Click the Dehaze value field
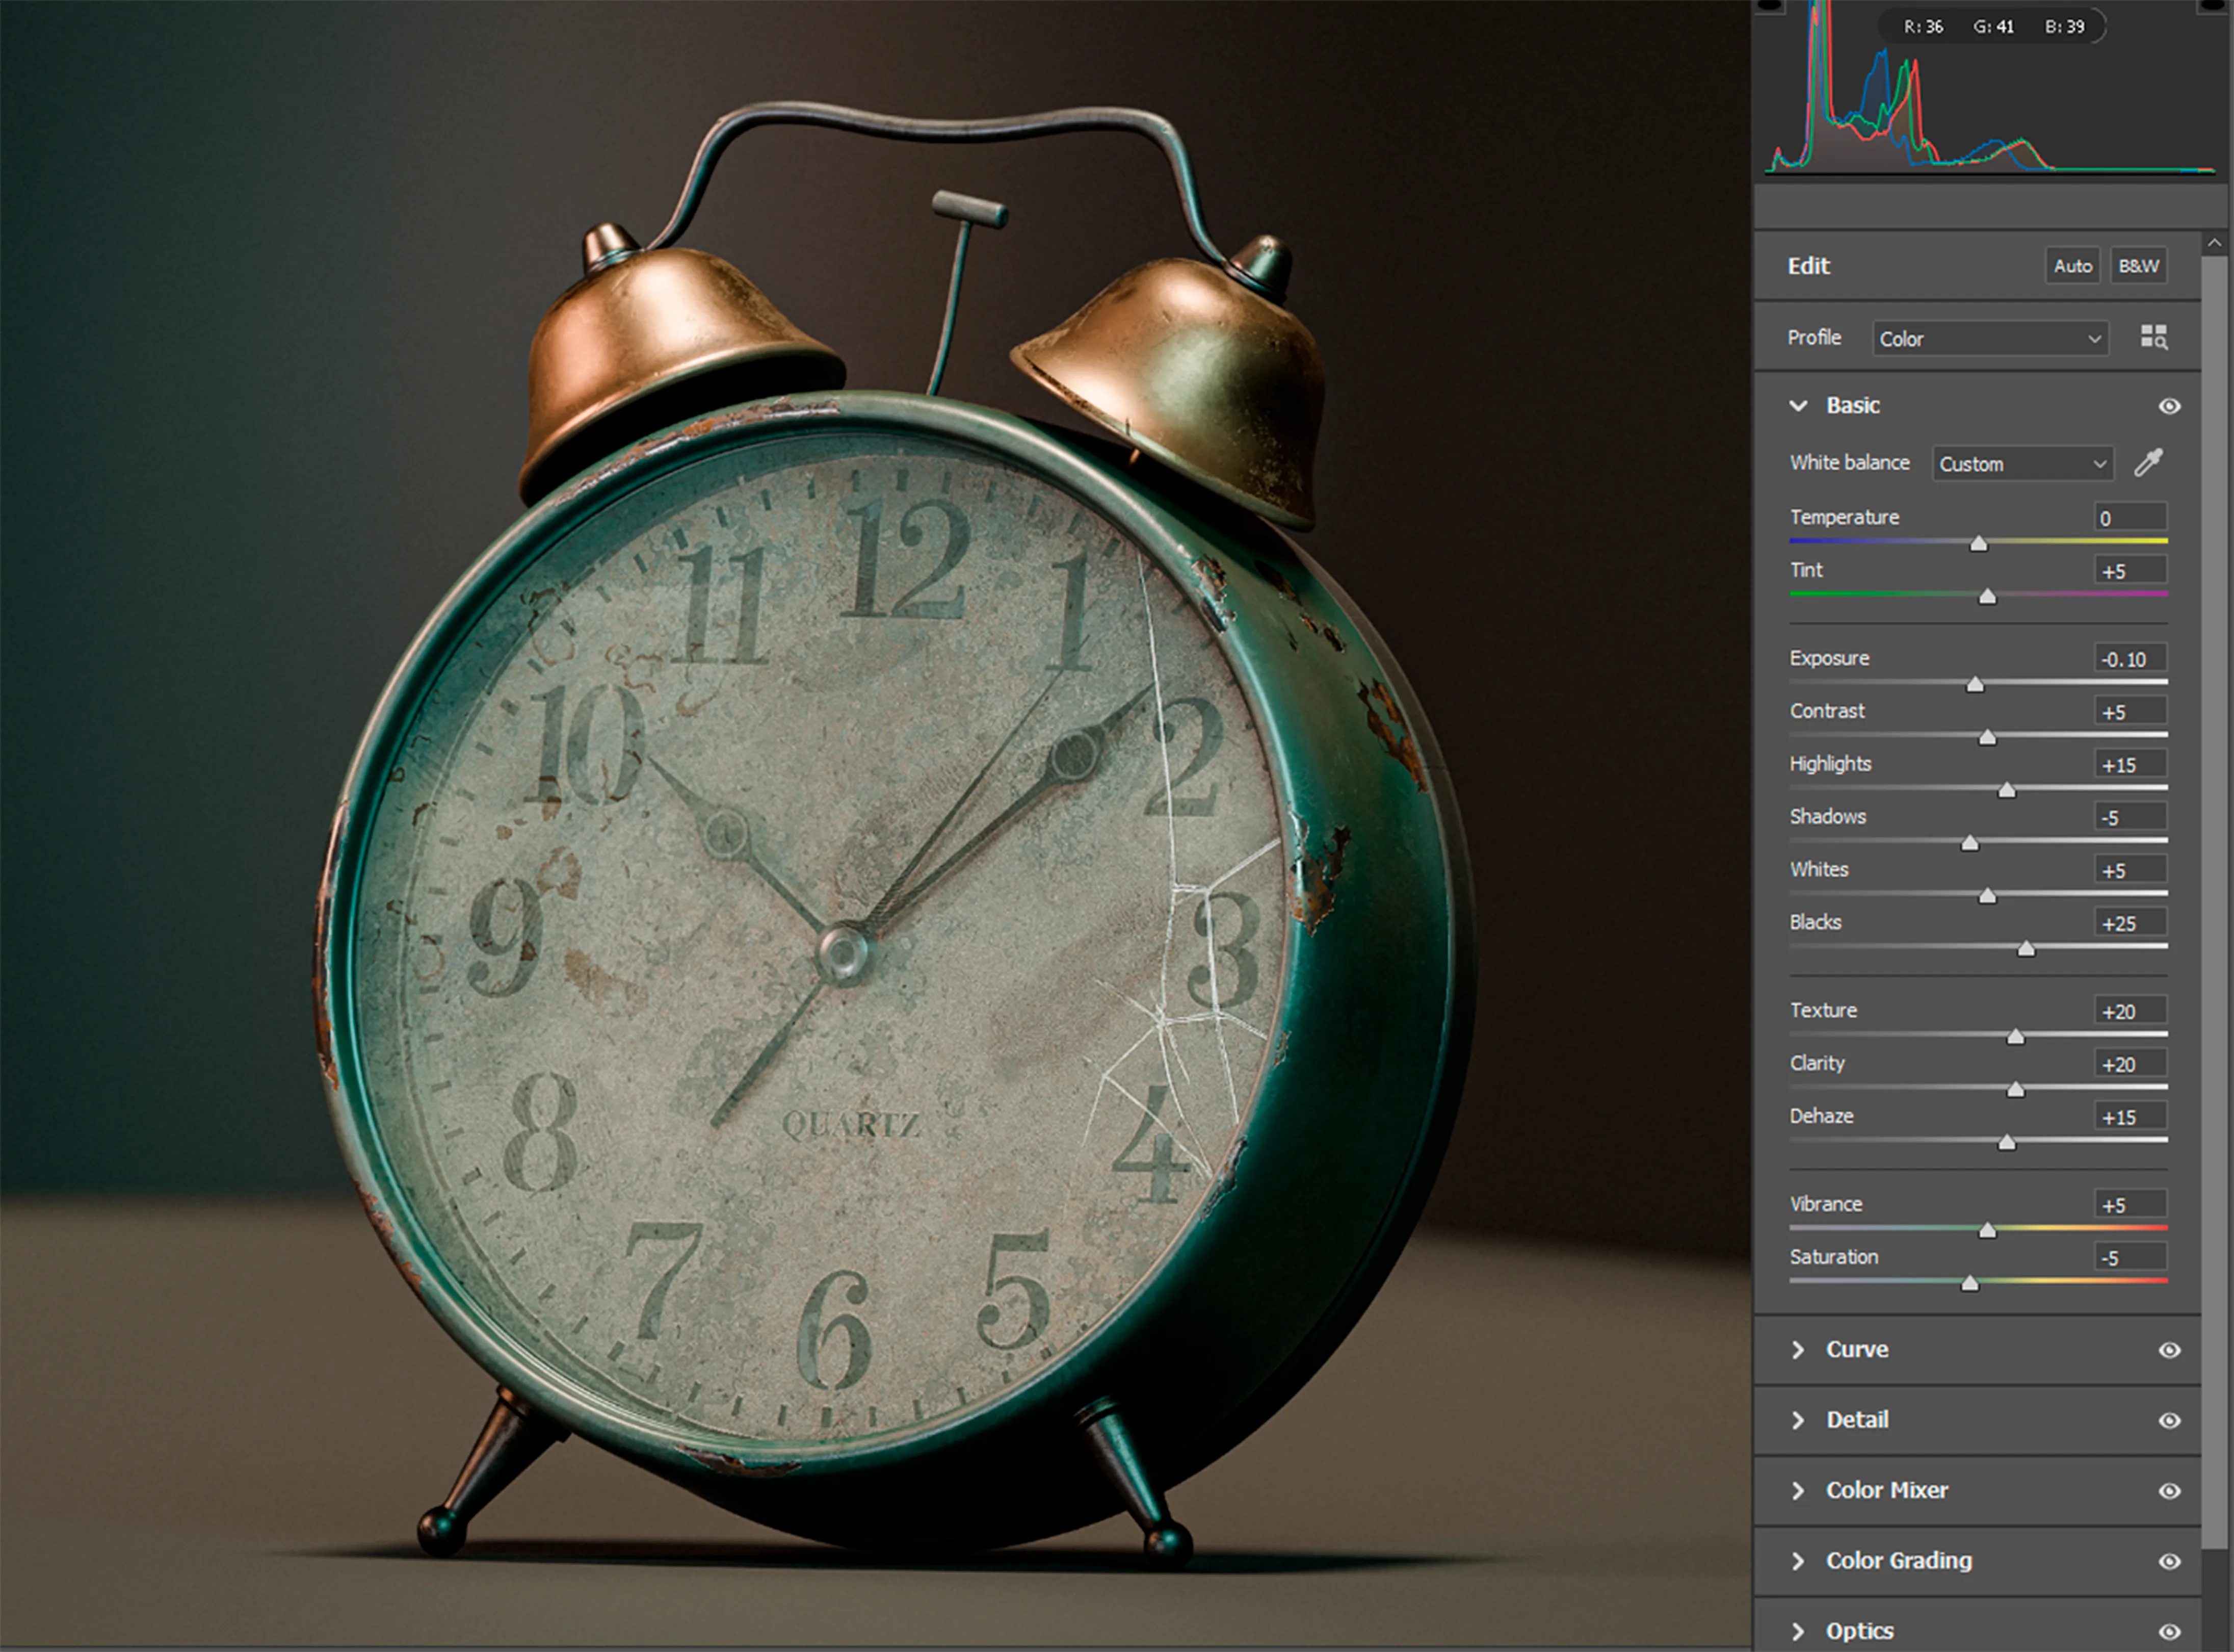This screenshot has height=1652, width=2234. (x=2131, y=1117)
